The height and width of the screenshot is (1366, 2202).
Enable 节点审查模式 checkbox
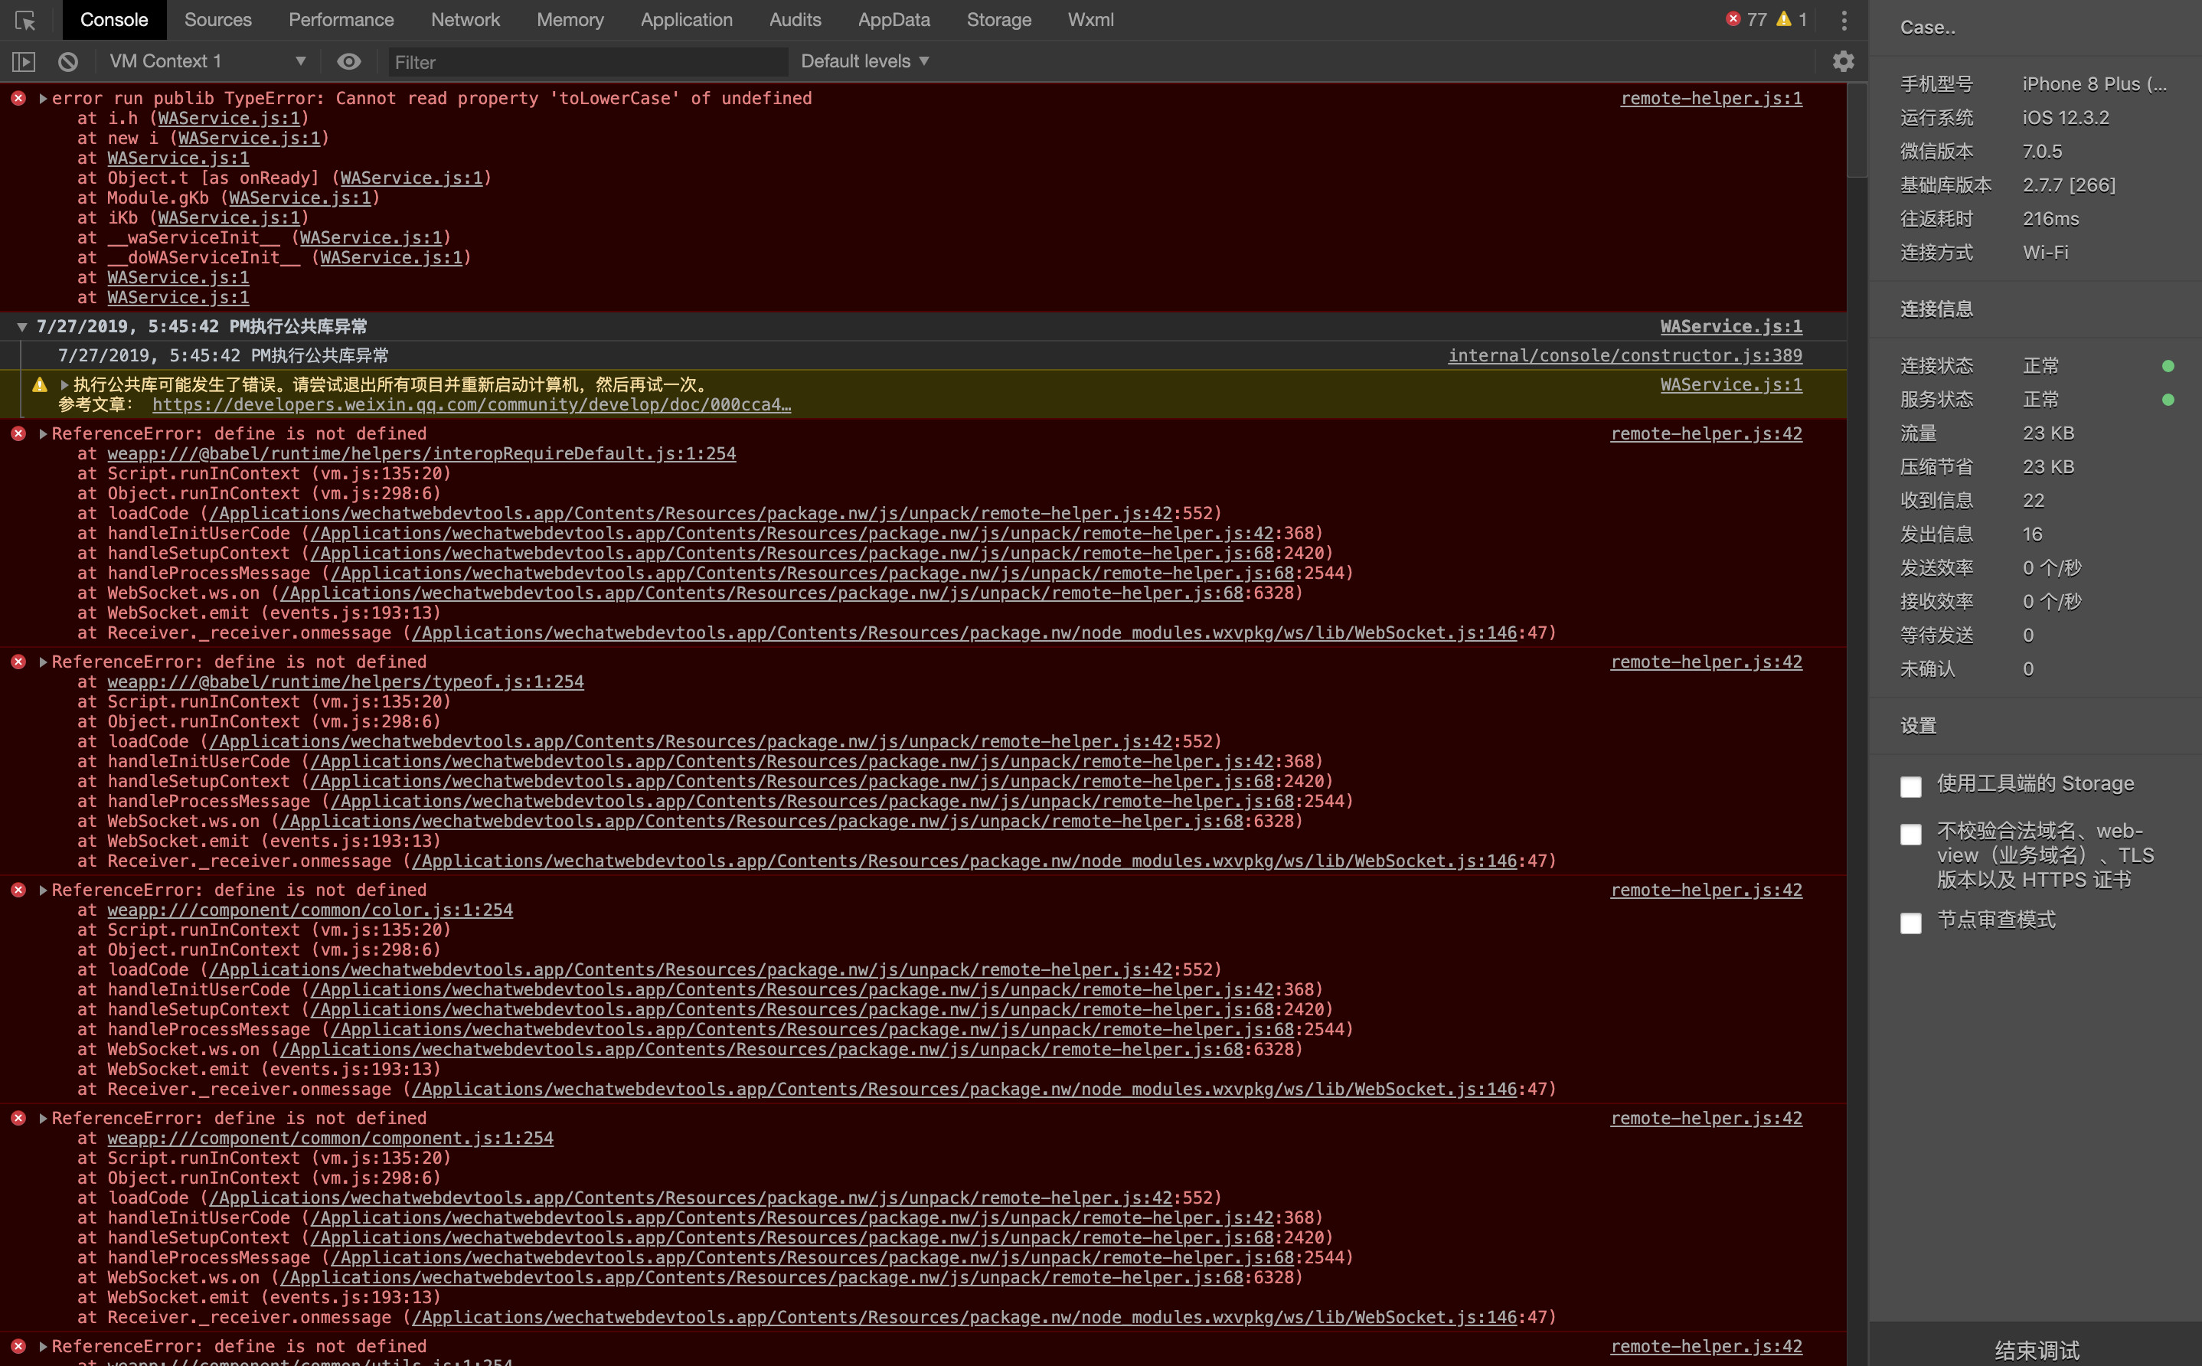click(1910, 923)
